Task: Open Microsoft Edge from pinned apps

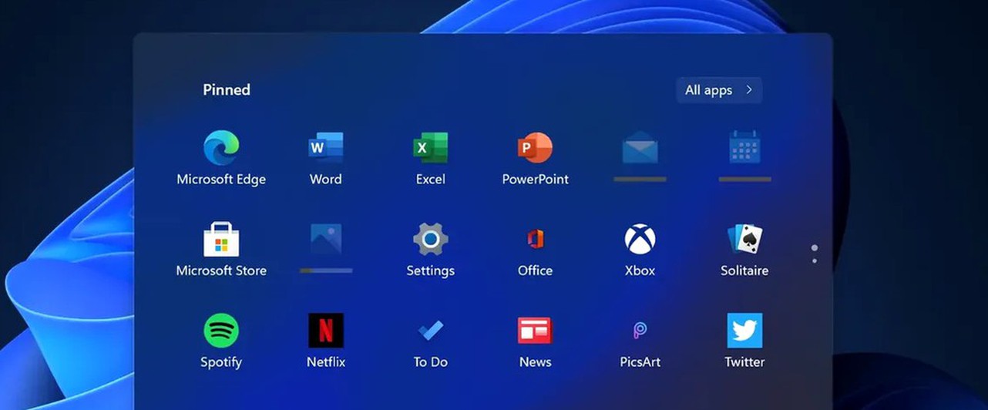Action: point(221,147)
